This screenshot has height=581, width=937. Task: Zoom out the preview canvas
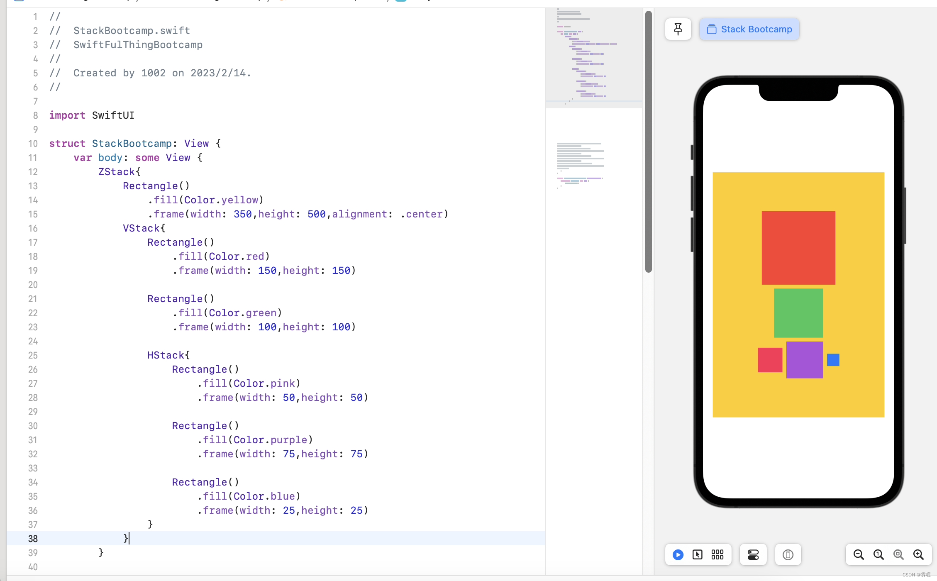click(858, 554)
